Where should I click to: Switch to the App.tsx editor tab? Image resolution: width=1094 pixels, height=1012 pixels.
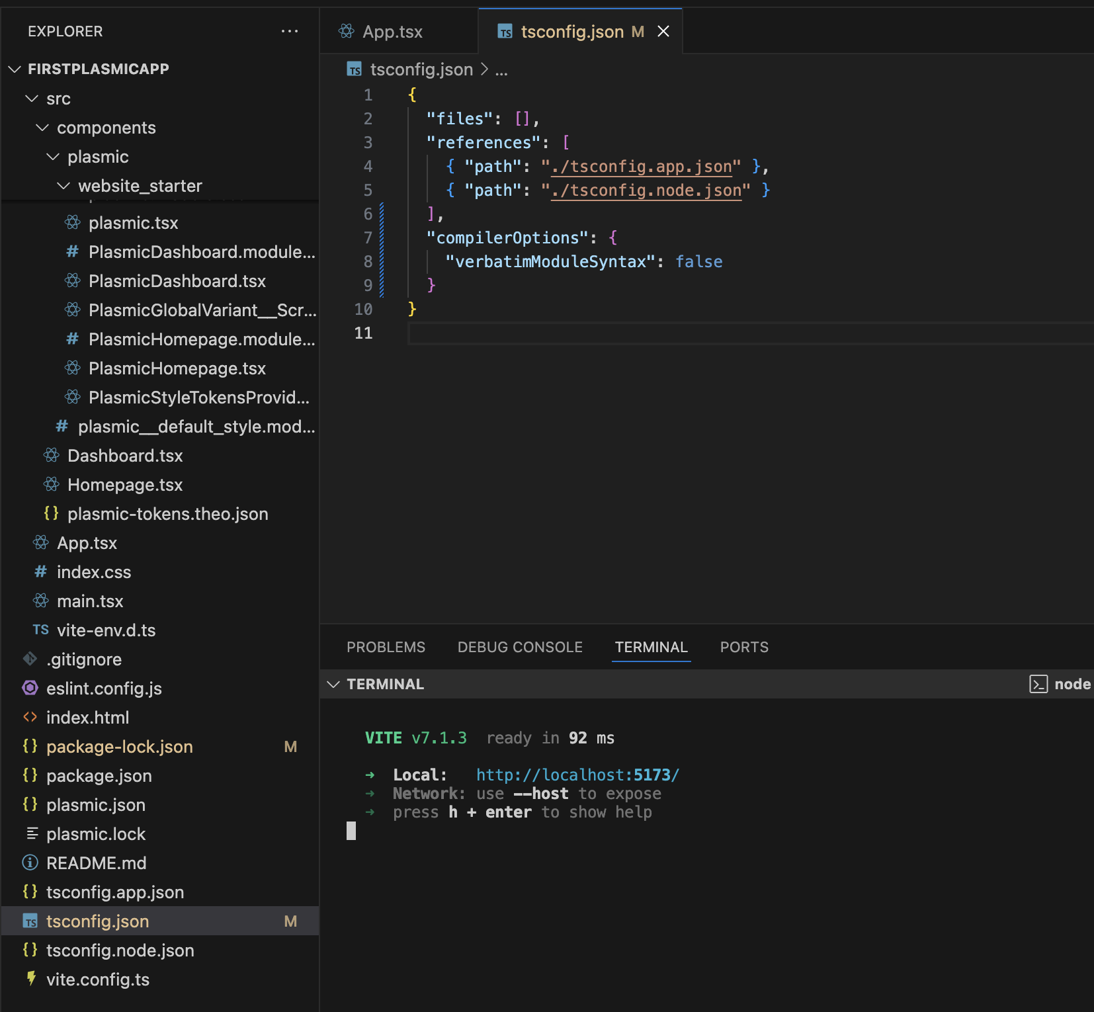pos(392,32)
